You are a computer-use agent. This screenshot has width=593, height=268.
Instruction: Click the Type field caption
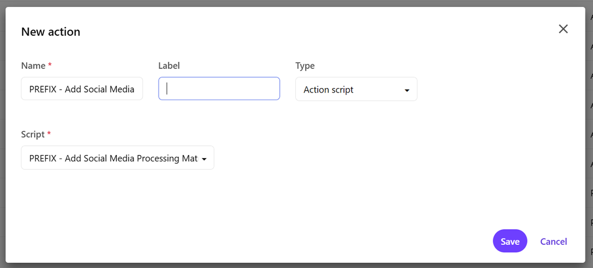click(x=305, y=66)
